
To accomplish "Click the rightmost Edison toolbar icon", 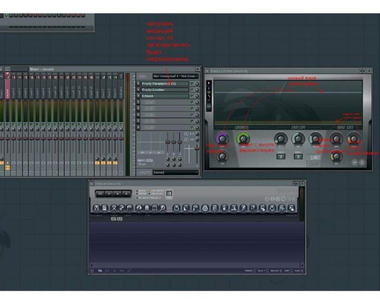I will 291,208.
